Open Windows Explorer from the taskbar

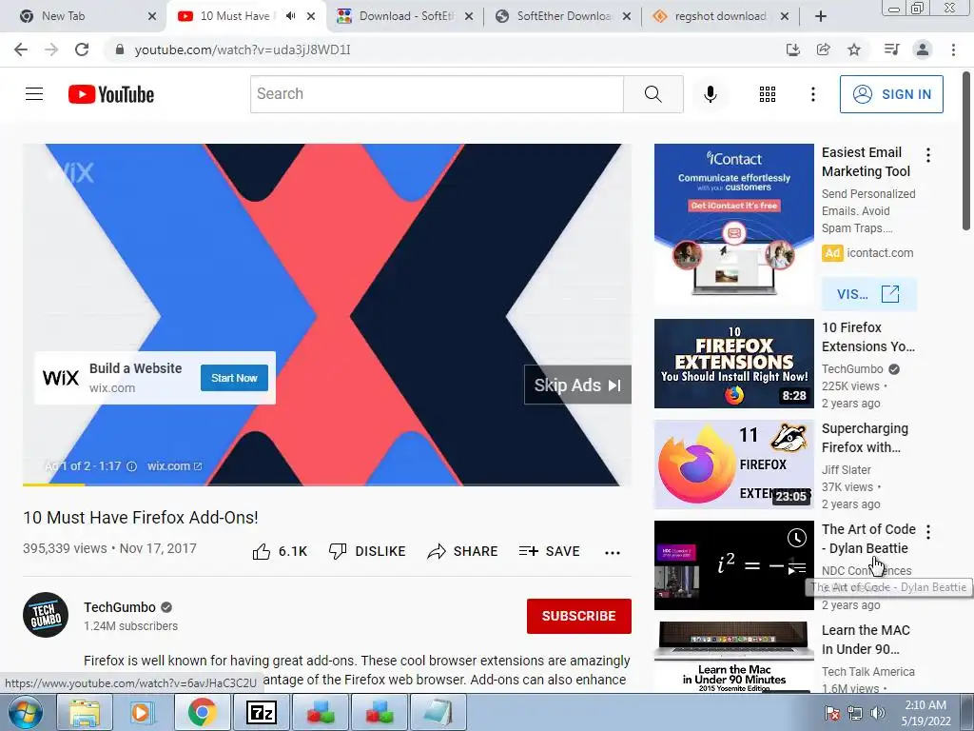point(85,712)
